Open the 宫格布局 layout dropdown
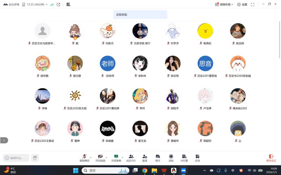 pyautogui.click(x=224, y=4)
